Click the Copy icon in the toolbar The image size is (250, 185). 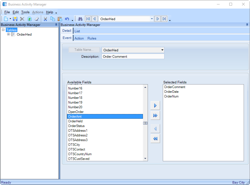[52, 19]
